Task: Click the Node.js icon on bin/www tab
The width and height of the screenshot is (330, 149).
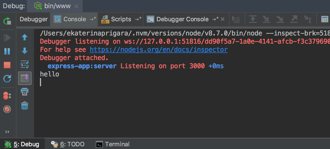Action: point(38,6)
